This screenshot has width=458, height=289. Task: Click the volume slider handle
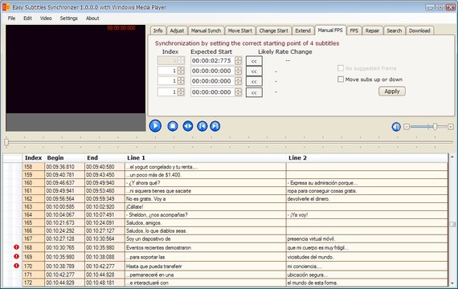pyautogui.click(x=435, y=127)
